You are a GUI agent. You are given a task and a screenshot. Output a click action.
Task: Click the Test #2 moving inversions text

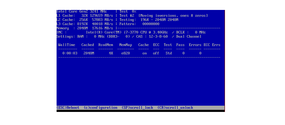(x=164, y=16)
